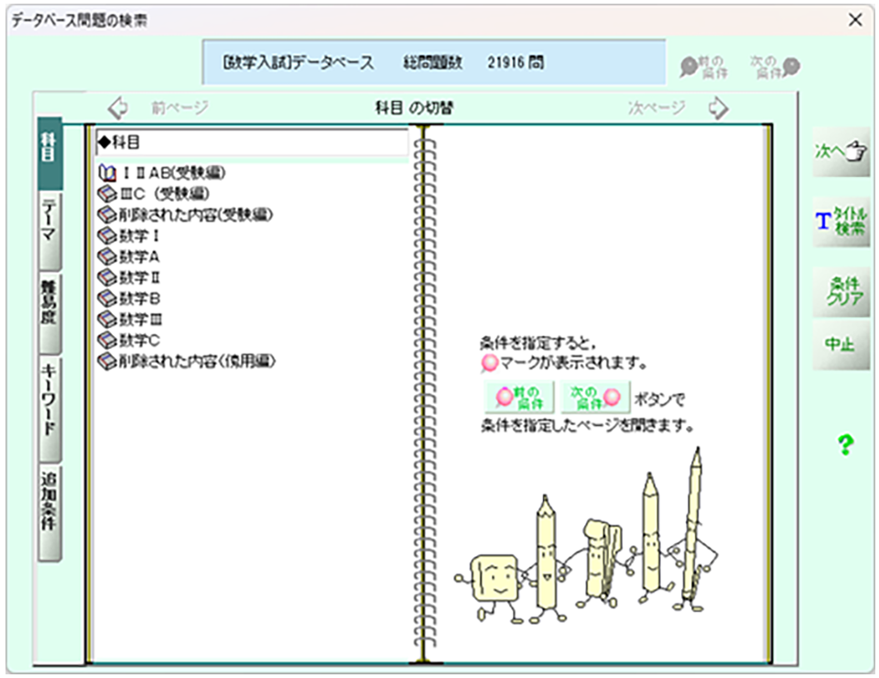This screenshot has height=678, width=879.
Task: Click the previous page left arrow icon
Action: tap(118, 108)
